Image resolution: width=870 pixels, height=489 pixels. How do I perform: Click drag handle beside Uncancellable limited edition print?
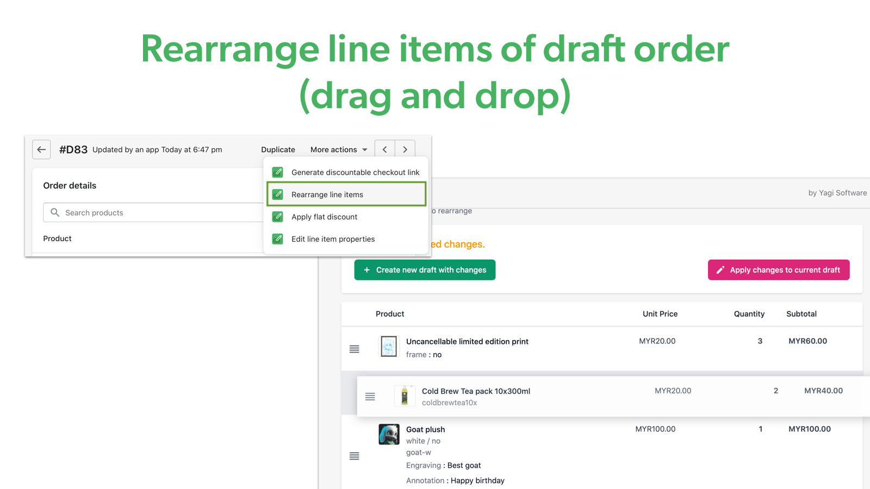click(x=355, y=349)
